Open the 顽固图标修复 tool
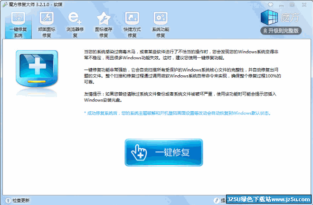This screenshot has height=205, width=313. tap(47, 25)
